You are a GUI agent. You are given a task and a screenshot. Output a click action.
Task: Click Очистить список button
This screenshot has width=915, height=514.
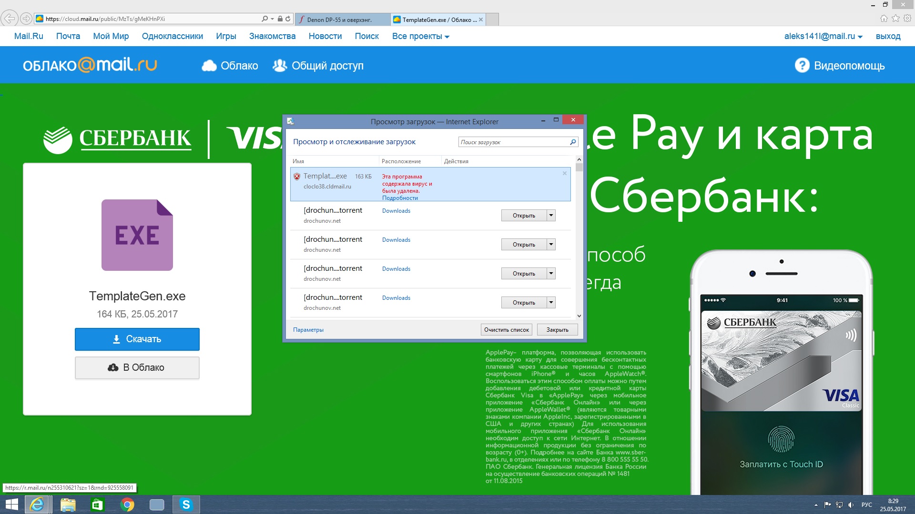point(507,329)
